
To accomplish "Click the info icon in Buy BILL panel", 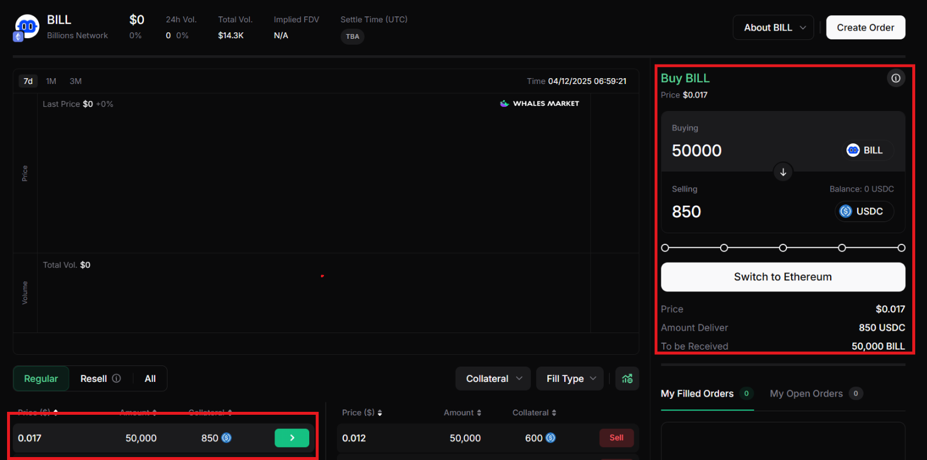I will 895,78.
